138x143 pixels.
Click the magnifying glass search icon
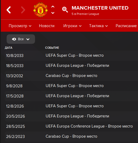(65, 10)
